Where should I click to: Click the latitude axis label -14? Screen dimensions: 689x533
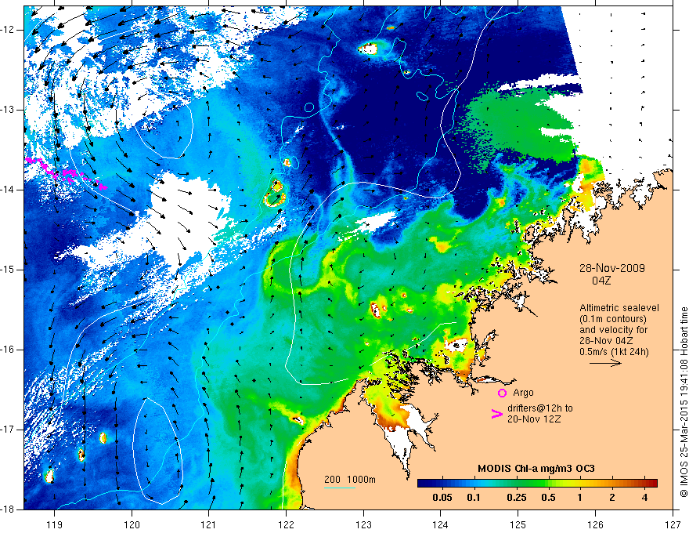point(9,190)
